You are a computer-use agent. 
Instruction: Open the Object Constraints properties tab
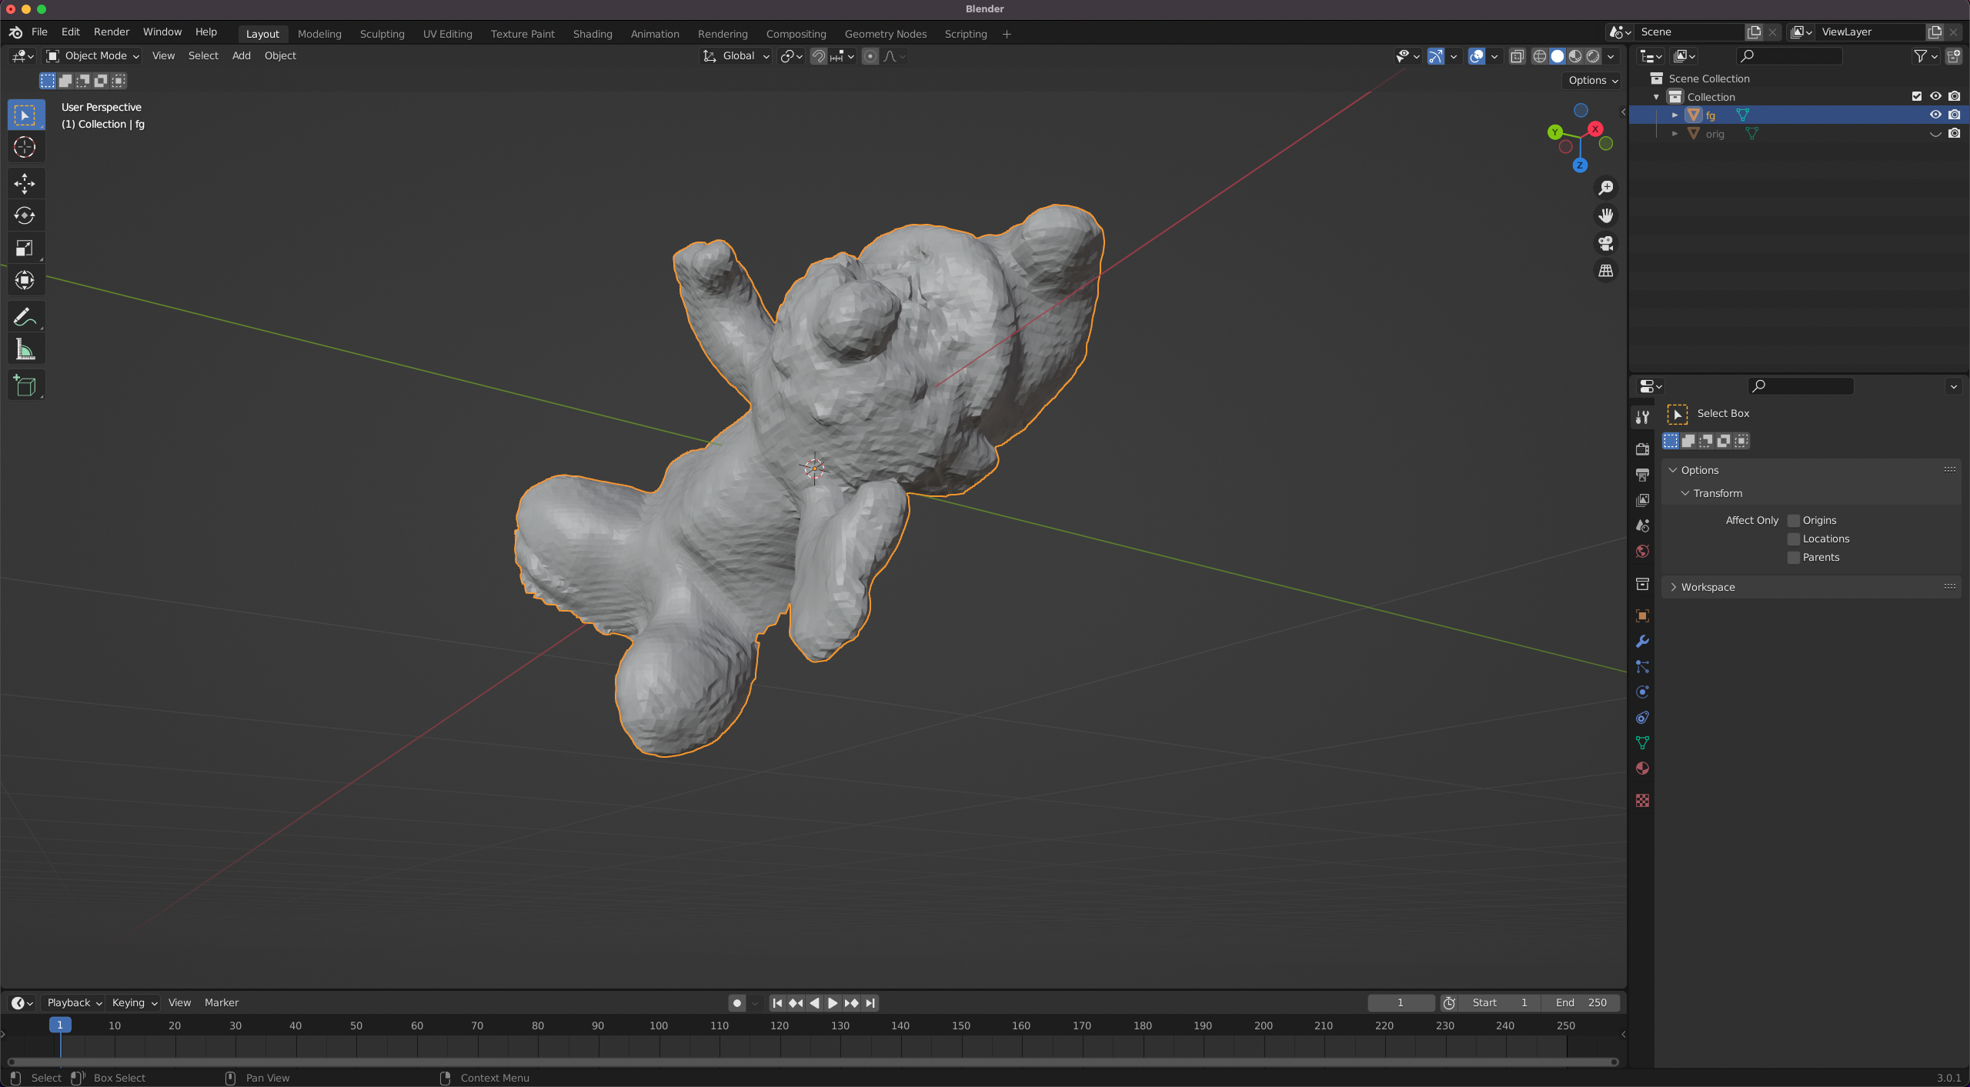pos(1642,718)
